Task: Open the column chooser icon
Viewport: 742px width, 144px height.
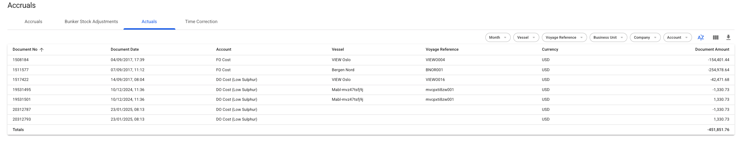Action: (715, 37)
